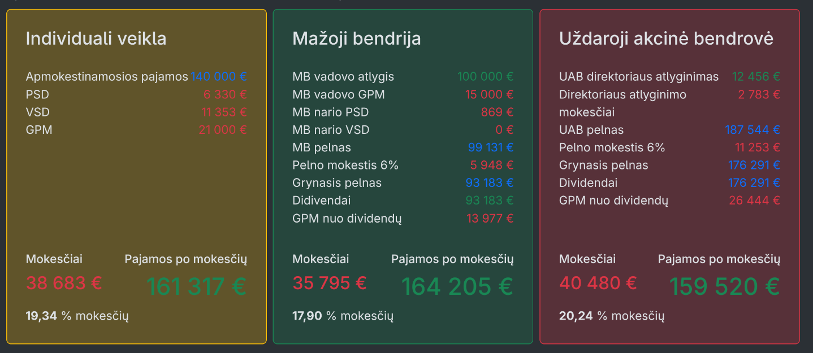Click the VSD value 11 353 €
Image resolution: width=813 pixels, height=353 pixels.
click(x=224, y=112)
